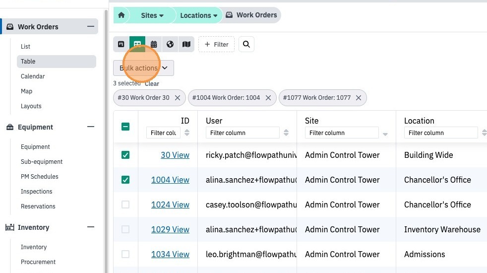
Task: Focus the Location column filter field
Action: (x=441, y=133)
